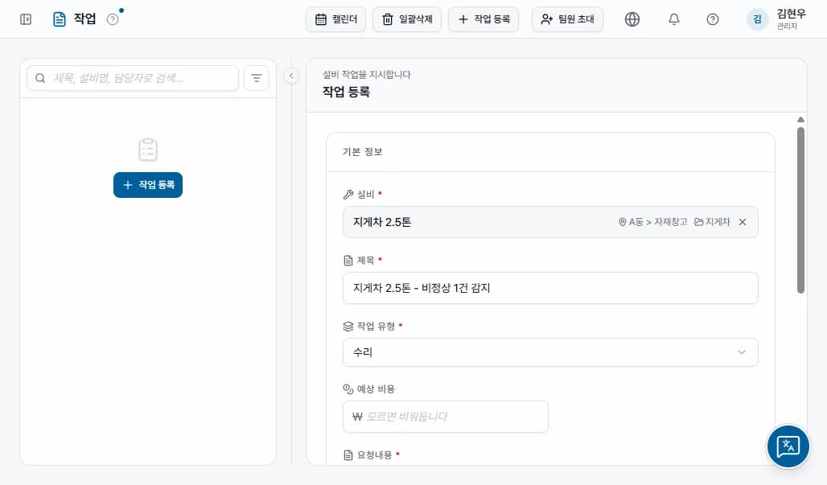Screen dimensions: 827x485
Task: Focus the 제목, 설비명, 담당자 search field
Action: (133, 78)
